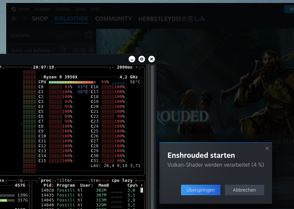294x209 pixels.
Task: Click the Überspringen button
Action: 200,190
